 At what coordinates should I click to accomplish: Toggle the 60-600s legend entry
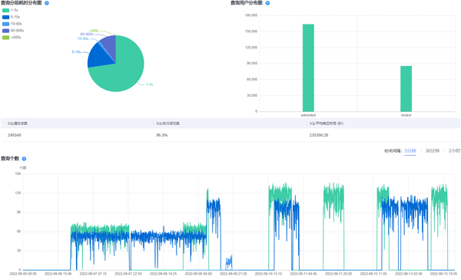tap(13, 31)
